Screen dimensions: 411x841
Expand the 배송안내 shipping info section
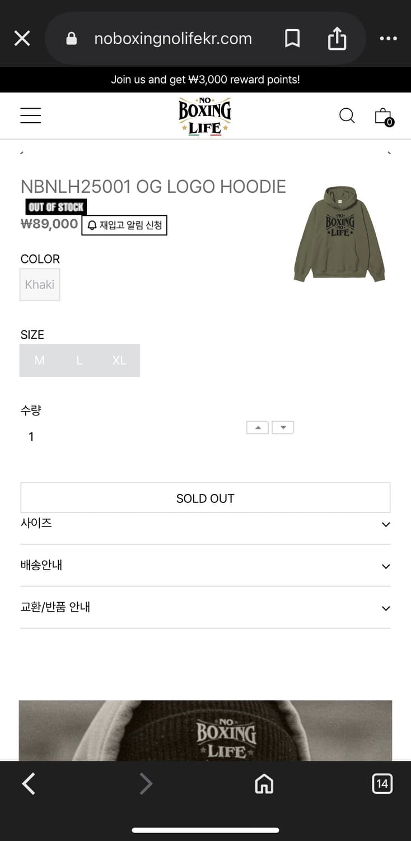click(205, 566)
